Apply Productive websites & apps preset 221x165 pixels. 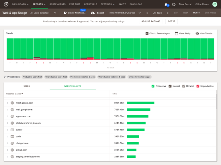82,77
